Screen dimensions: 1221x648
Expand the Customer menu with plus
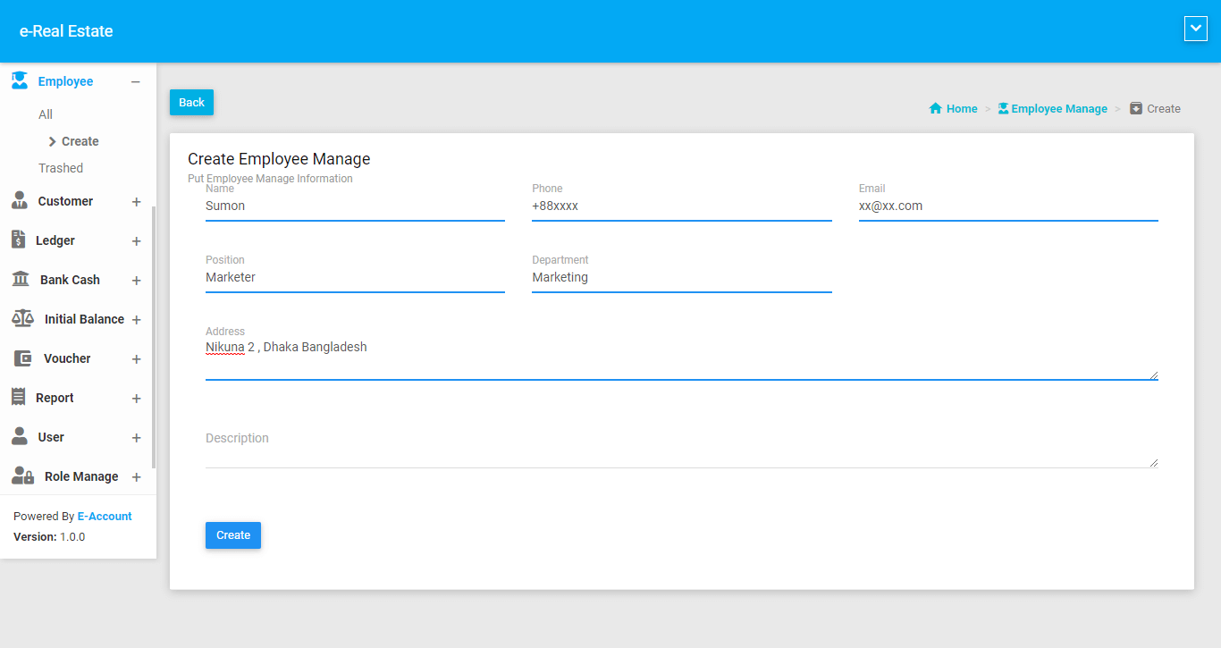coord(137,202)
